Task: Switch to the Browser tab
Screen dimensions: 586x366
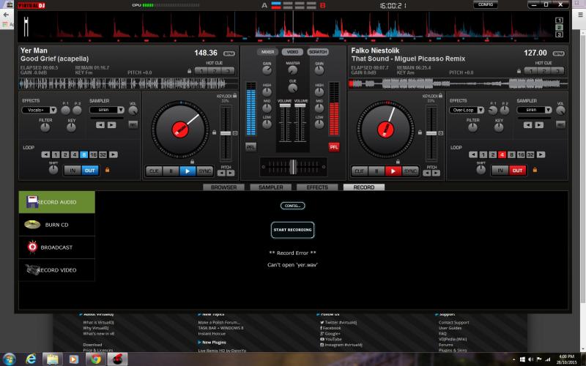Action: [x=224, y=187]
